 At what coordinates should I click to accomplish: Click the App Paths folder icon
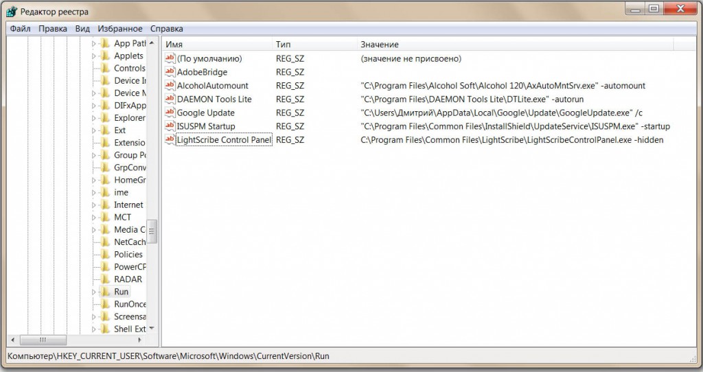coord(105,43)
